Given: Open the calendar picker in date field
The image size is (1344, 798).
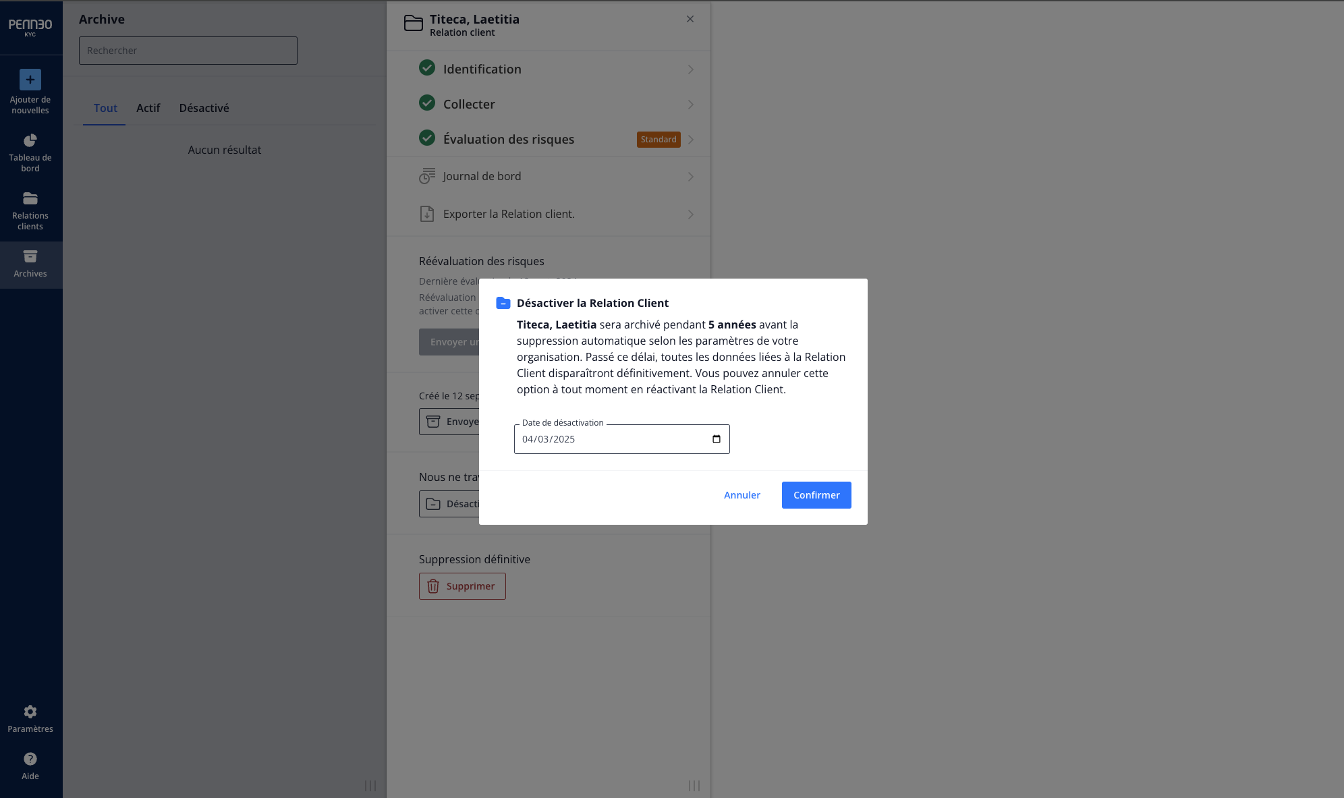Looking at the screenshot, I should (717, 439).
